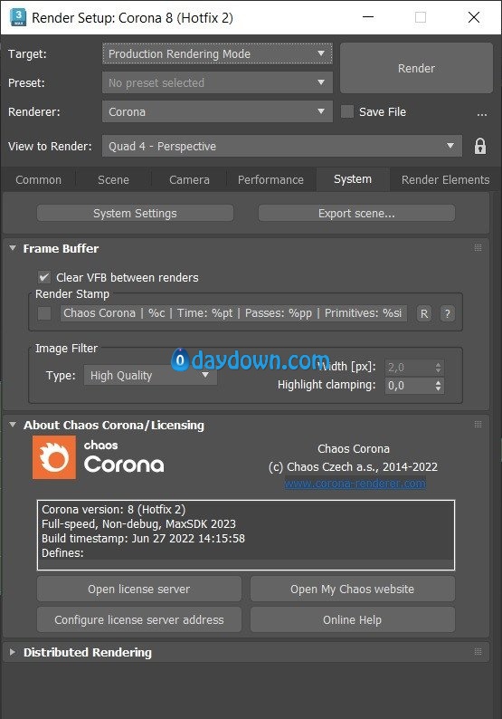Click Open My Chaos website button
Screen dimensions: 502x719
(x=352, y=589)
